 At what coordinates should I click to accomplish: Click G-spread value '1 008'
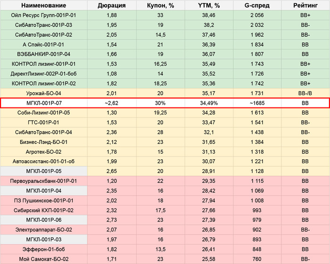click(257, 200)
